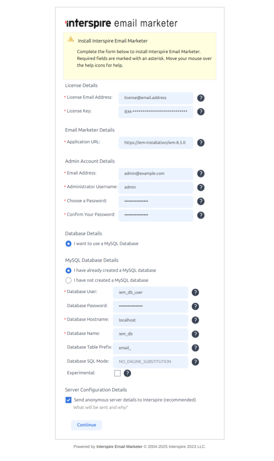
Task: Click the Interspire Email Marketer footer link
Action: tap(119, 447)
